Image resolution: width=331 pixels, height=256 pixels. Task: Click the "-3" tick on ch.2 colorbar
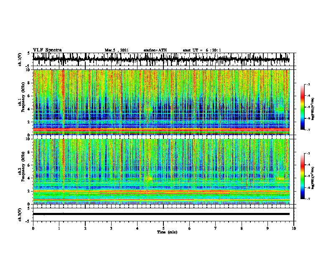(308, 154)
